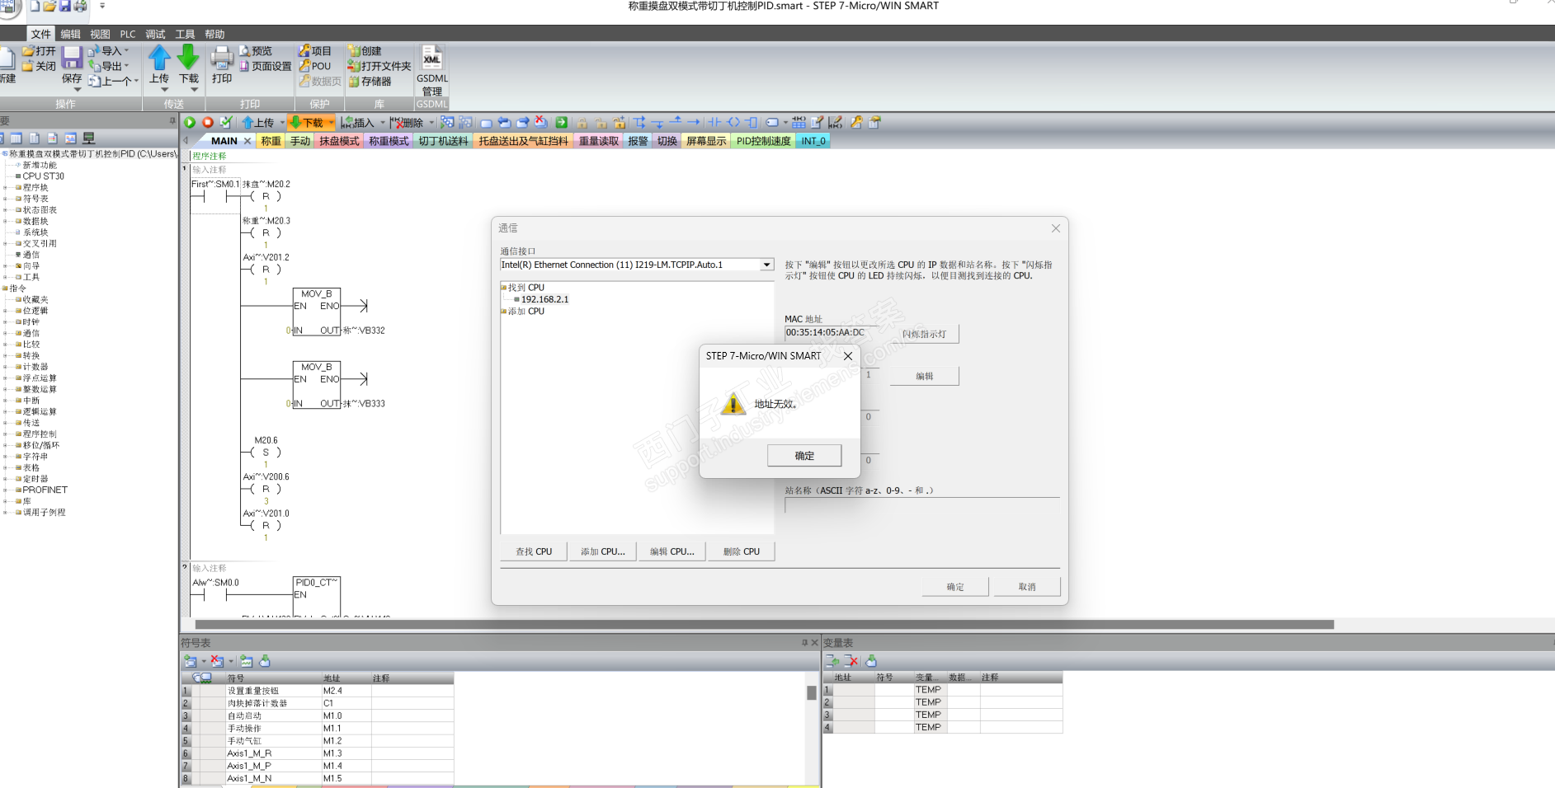This screenshot has width=1555, height=788.
Task: Open the toolbar Upload dropdown arrow
Action: pos(282,123)
